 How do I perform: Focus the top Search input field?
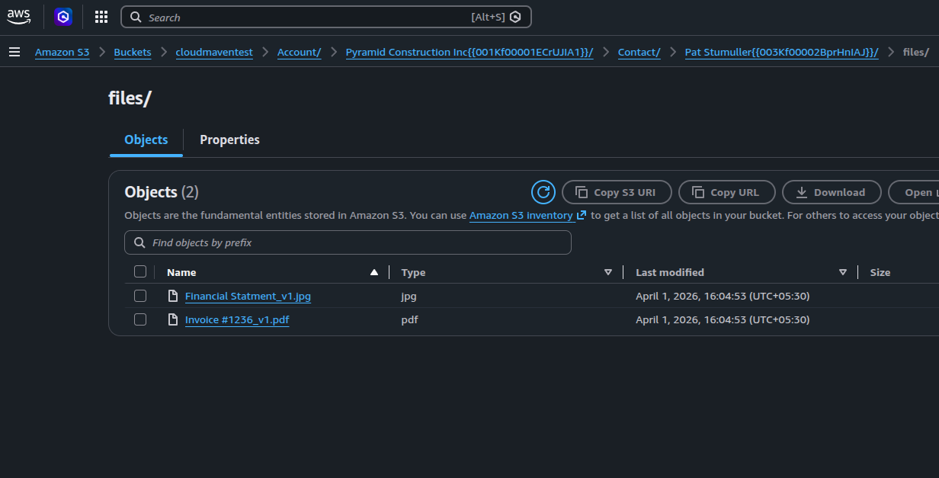326,17
